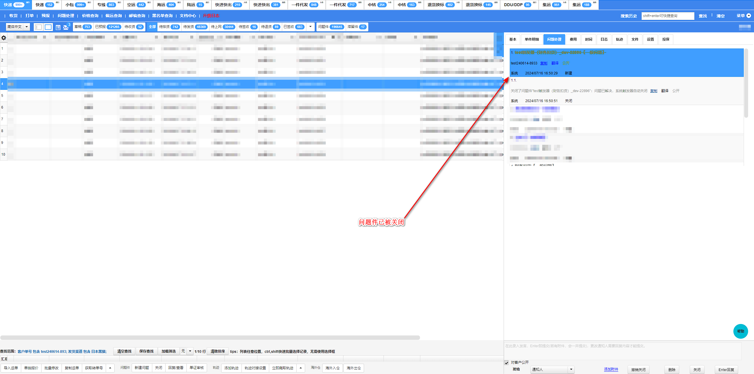Select the 专线 803 top tab
Image resolution: width=754 pixels, height=374 pixels.
tap(108, 5)
